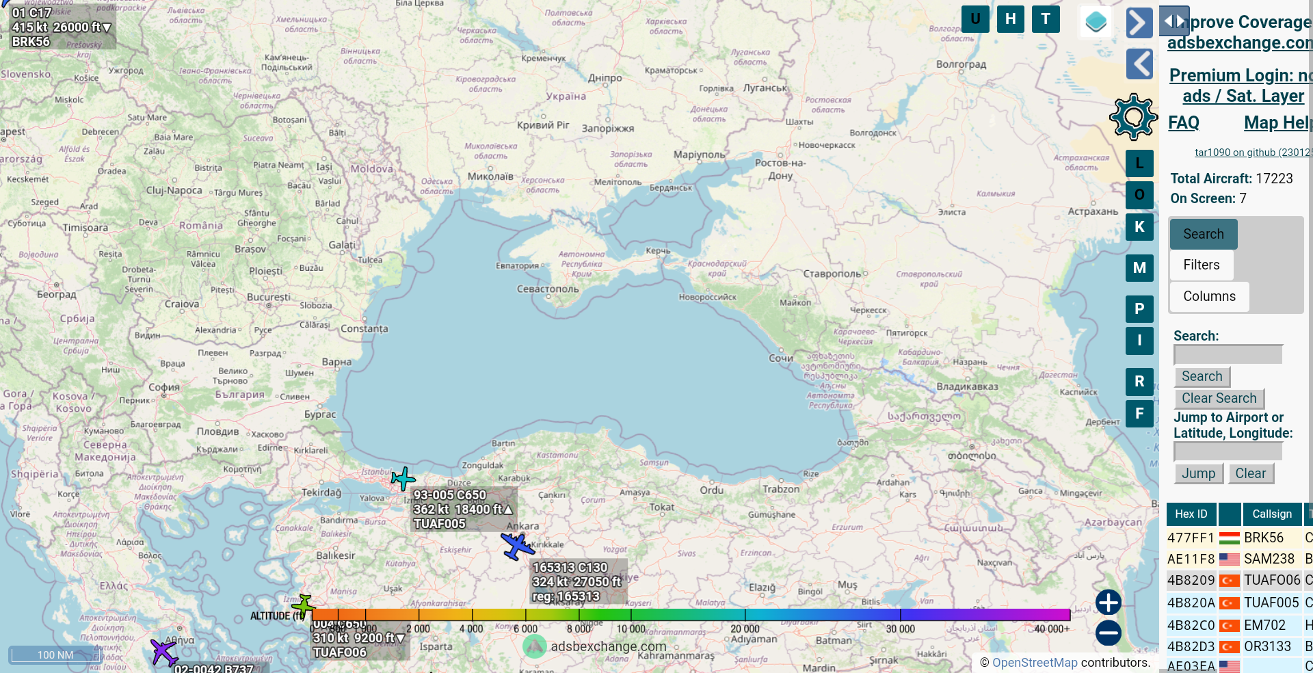Select blue C130 aircraft near Ankara
This screenshot has width=1313, height=673.
click(518, 546)
